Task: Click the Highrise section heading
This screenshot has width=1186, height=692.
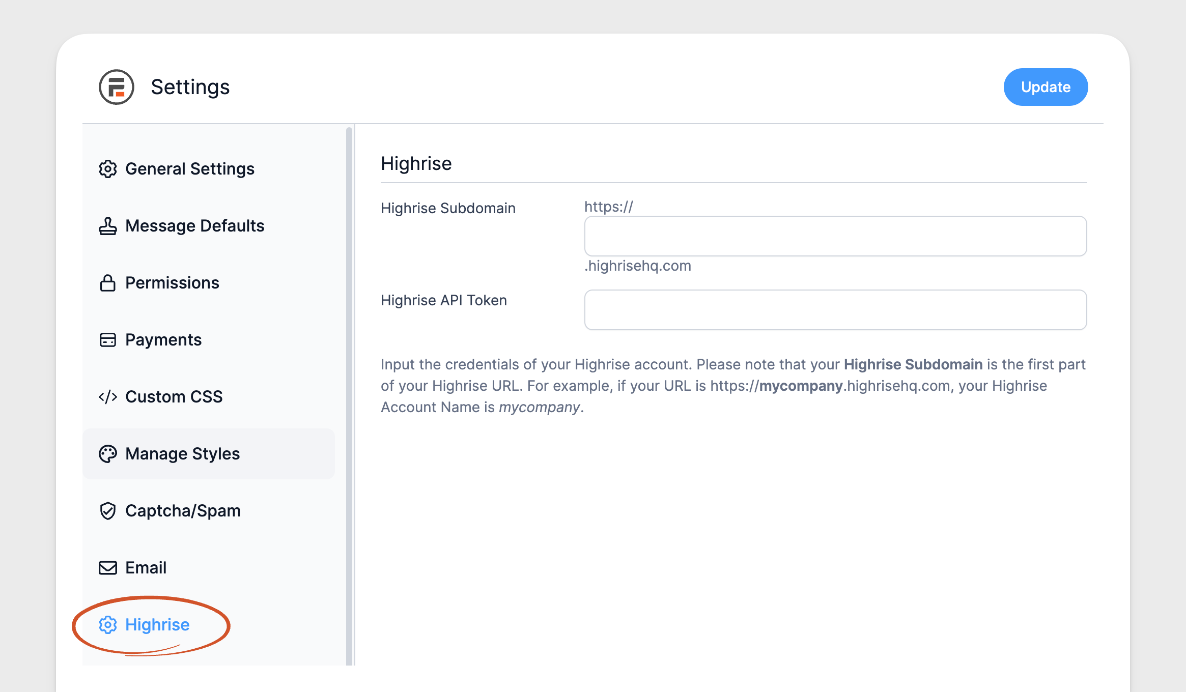Action: tap(416, 164)
